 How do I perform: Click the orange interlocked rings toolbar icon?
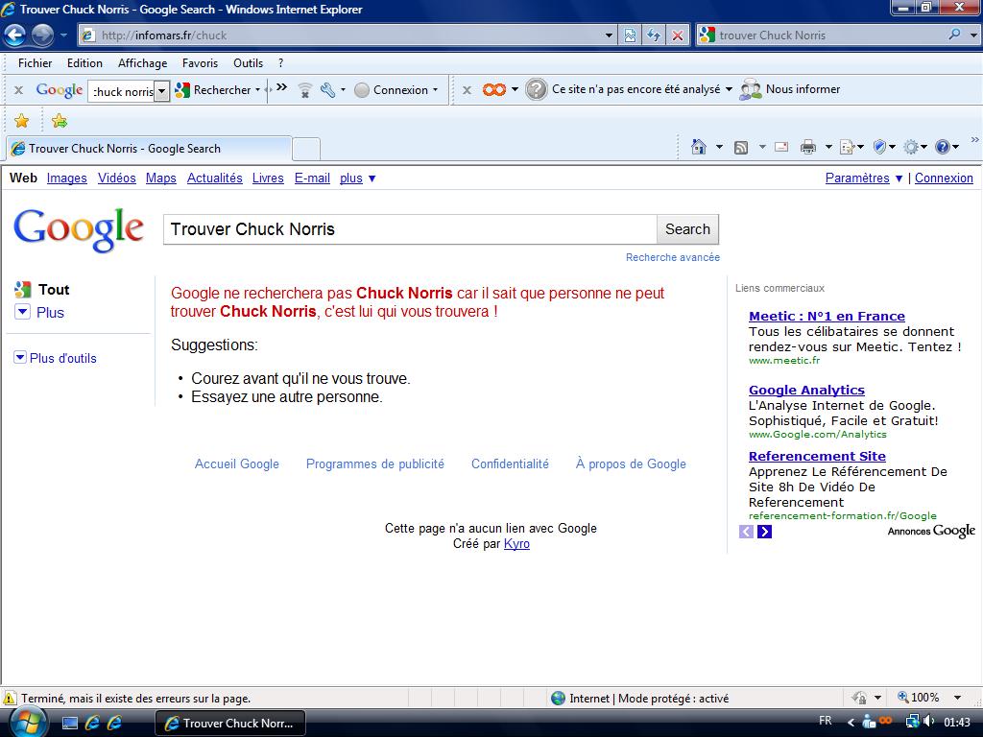[x=494, y=89]
